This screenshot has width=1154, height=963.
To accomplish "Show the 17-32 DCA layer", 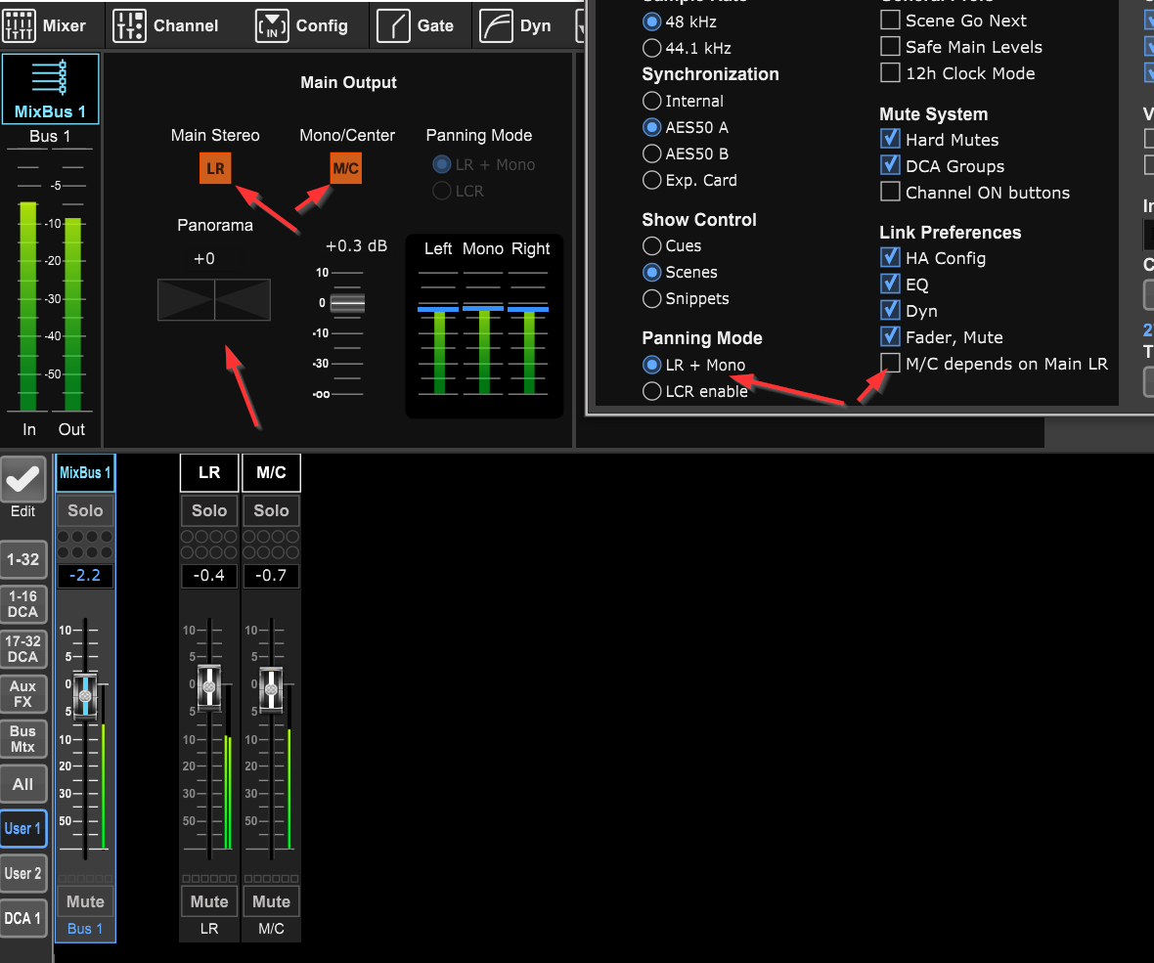I will tap(23, 649).
